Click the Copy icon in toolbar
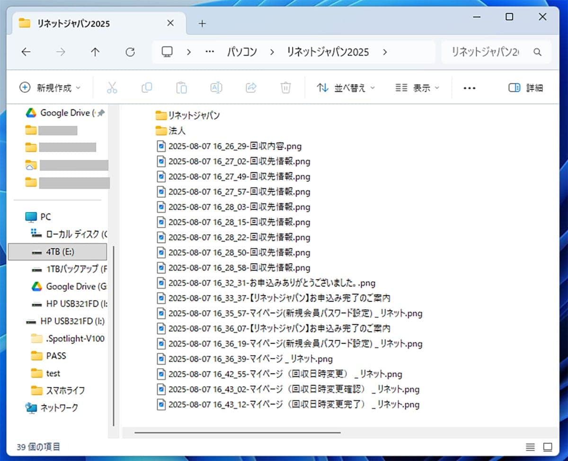This screenshot has width=568, height=461. tap(147, 88)
